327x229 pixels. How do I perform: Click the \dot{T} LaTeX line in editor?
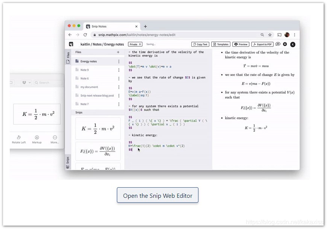coord(150,67)
